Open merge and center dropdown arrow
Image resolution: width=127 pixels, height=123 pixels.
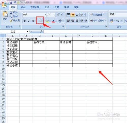106,21
